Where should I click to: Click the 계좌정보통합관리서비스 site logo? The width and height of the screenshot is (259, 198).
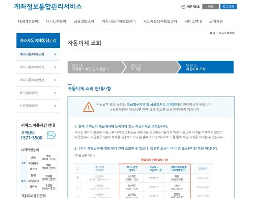(x=48, y=7)
